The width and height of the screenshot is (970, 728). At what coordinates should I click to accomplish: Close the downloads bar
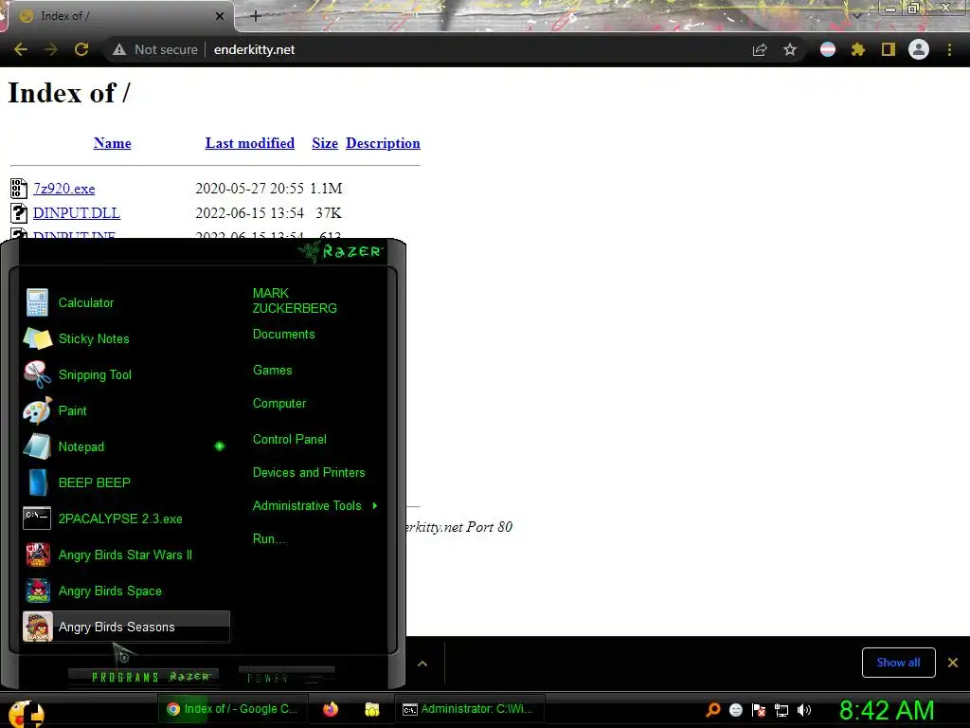click(953, 663)
